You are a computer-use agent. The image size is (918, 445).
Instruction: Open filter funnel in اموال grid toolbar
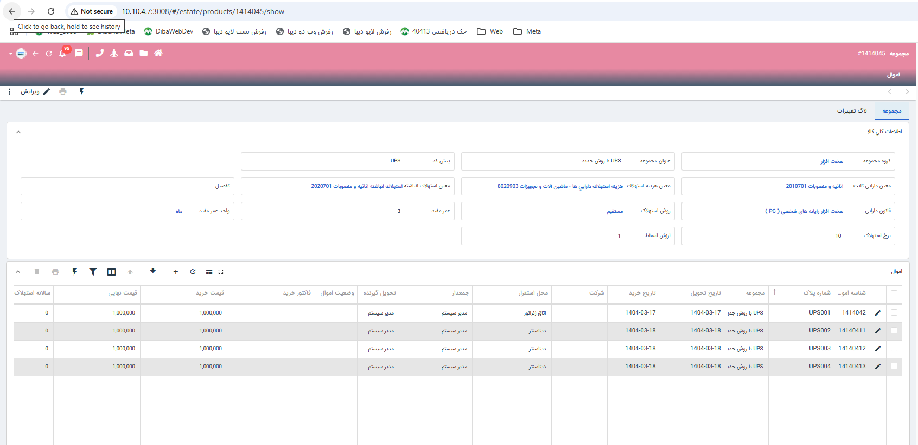(93, 272)
